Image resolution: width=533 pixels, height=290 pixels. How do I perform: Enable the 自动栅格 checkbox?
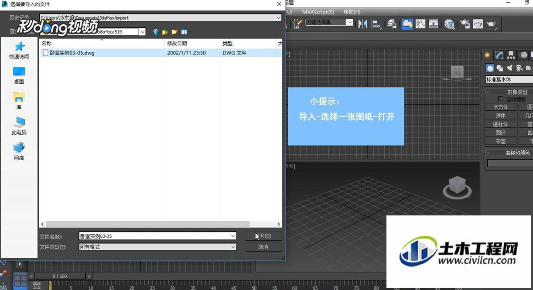coord(500,99)
